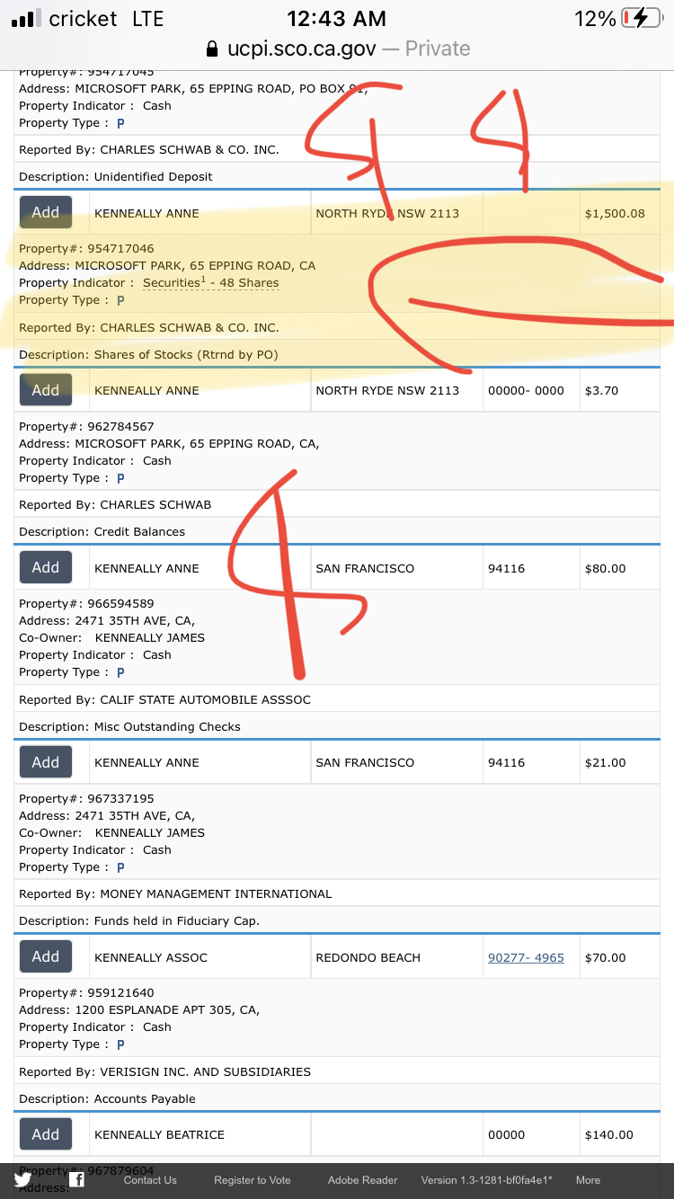This screenshot has height=1199, width=674.
Task: Click Property#: 966594589 text
Action: pos(86,604)
